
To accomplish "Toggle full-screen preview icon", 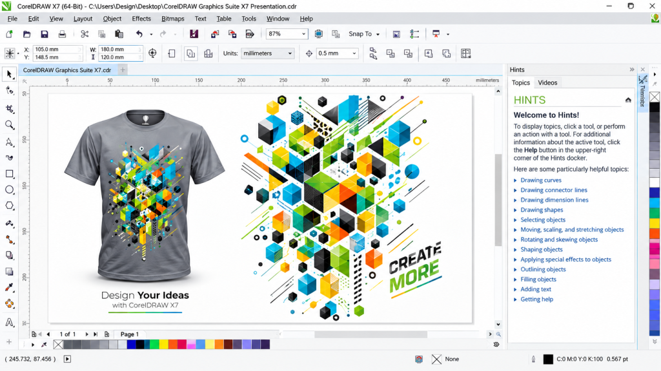I will click(x=319, y=34).
